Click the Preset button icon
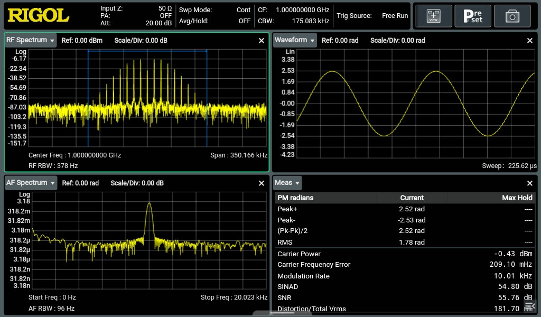This screenshot has height=317, width=541. click(473, 16)
